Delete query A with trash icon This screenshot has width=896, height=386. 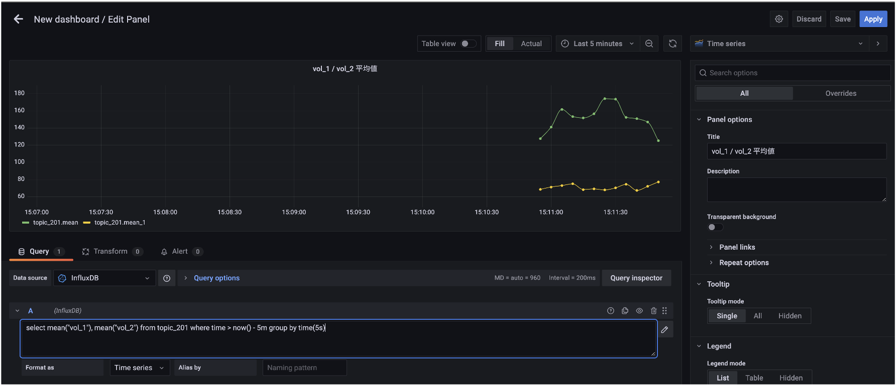point(653,311)
